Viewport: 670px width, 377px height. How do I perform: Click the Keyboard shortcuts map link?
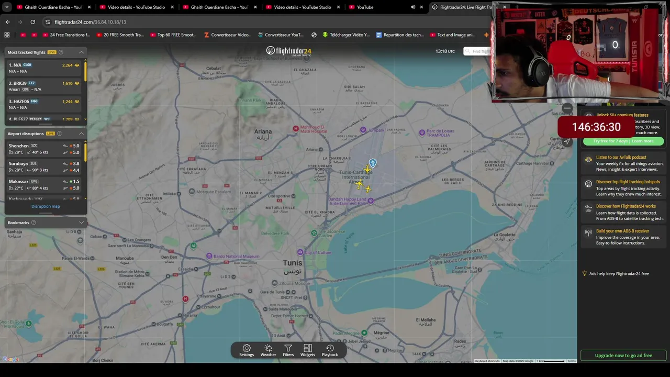[x=487, y=361]
